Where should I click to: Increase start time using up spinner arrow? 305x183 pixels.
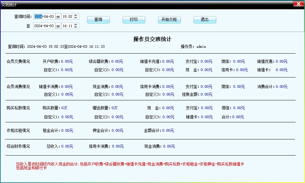coord(76,15)
